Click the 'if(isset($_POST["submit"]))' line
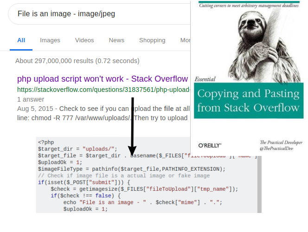Viewport: 308px width, 232px height. (84, 182)
